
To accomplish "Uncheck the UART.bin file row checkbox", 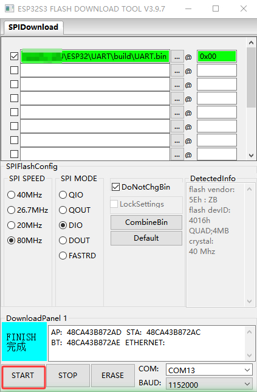I will [14, 57].
